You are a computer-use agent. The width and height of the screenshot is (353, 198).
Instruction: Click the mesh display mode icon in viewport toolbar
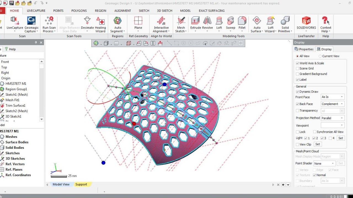tap(96, 43)
